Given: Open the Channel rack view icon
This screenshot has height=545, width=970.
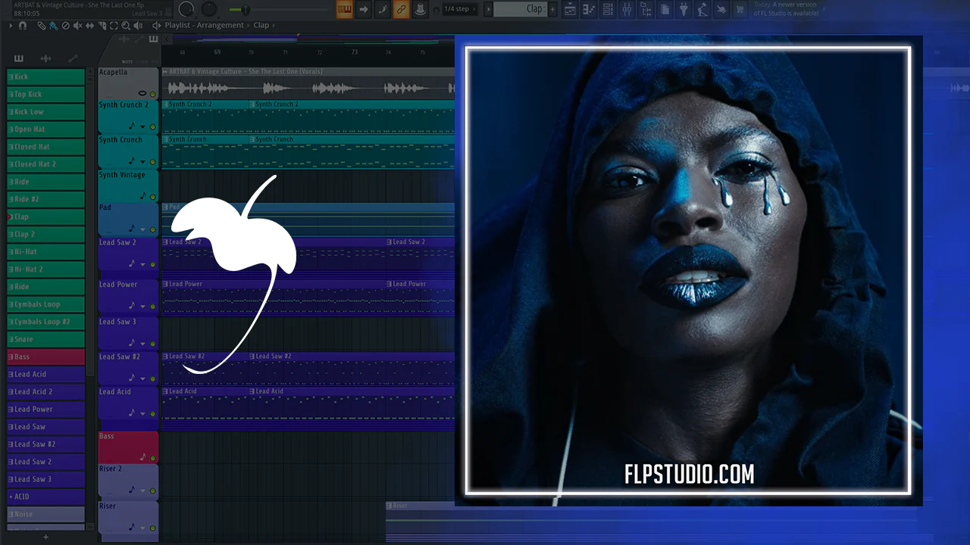Looking at the screenshot, I should [x=609, y=9].
